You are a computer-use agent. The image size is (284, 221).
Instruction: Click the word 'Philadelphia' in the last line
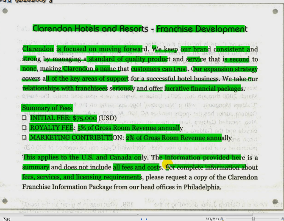[202, 187]
